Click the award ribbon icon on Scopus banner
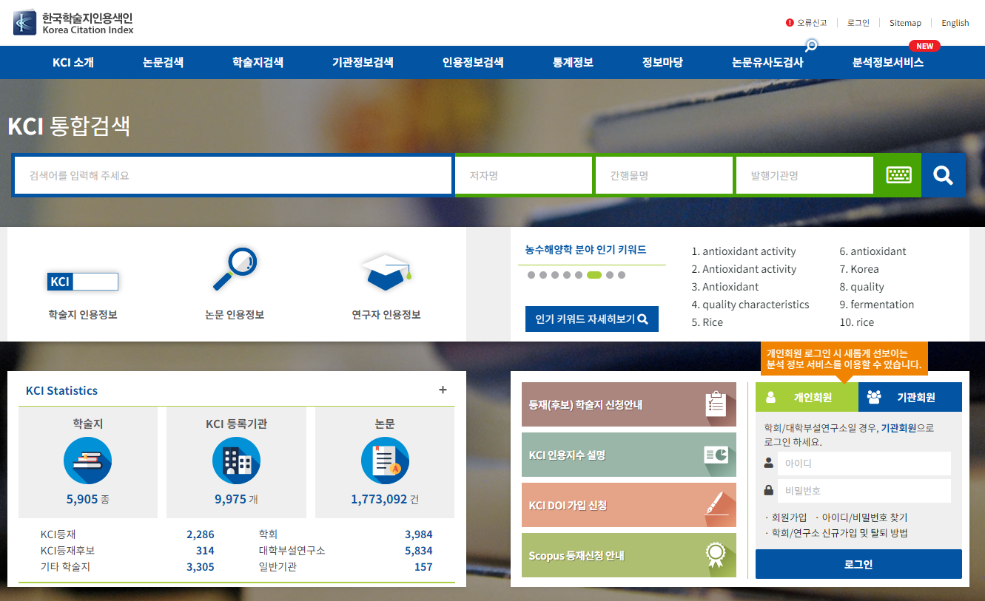The width and height of the screenshot is (985, 601). point(715,555)
